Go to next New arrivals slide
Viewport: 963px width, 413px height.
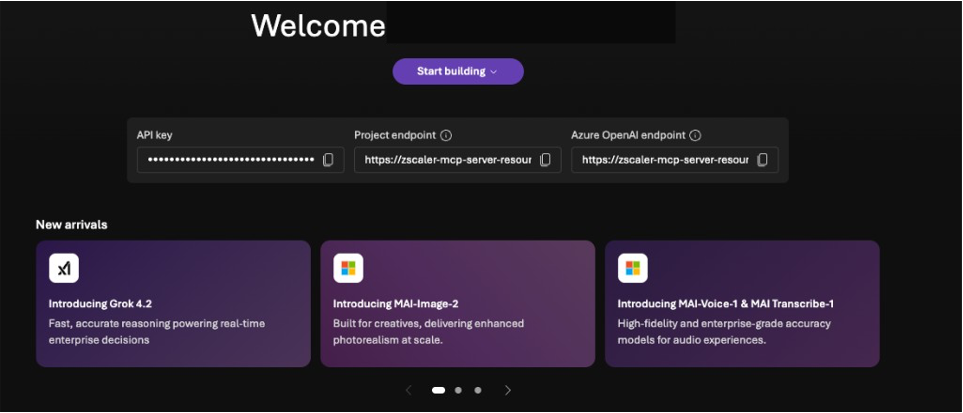(508, 390)
